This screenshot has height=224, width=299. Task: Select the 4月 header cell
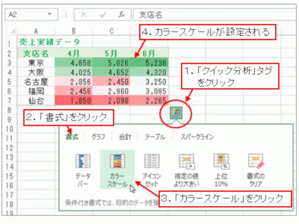[74, 53]
